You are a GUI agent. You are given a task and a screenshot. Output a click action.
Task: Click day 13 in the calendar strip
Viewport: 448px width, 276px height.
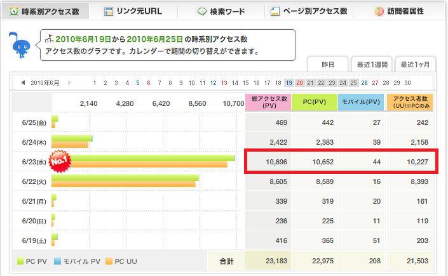[x=224, y=82]
